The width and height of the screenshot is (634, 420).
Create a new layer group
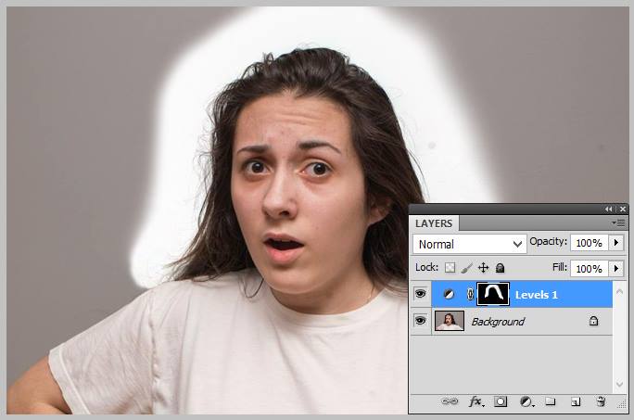click(550, 402)
